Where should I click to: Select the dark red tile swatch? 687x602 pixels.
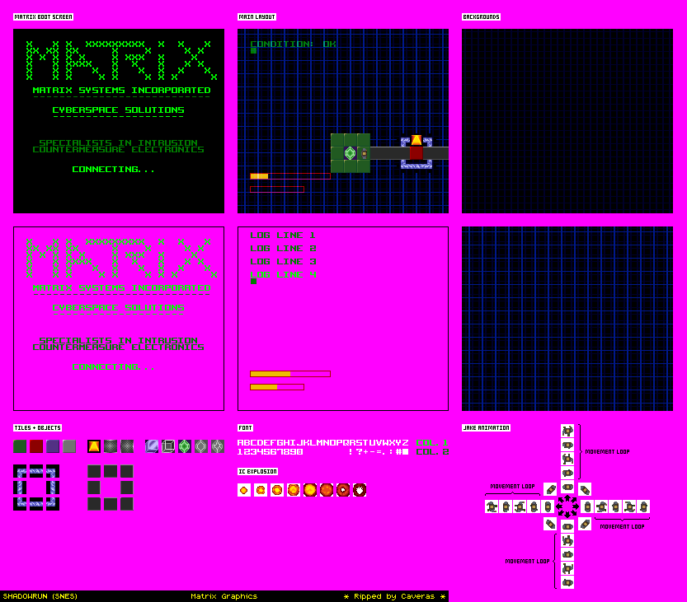pos(36,446)
